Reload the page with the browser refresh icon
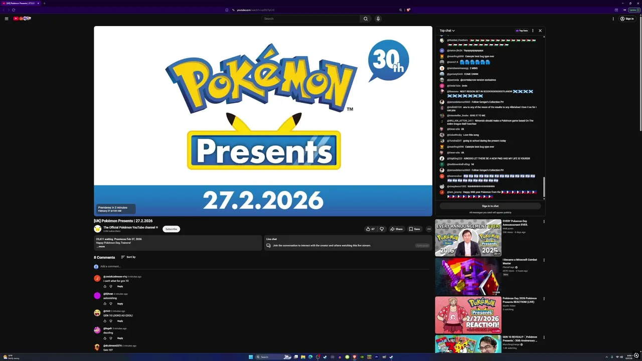Screen dimensions: 642x361 click(x=14, y=10)
